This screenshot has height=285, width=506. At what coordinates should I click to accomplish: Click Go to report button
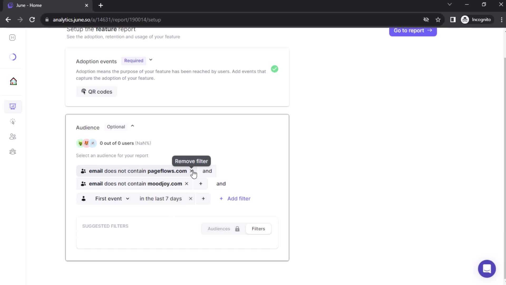[x=413, y=31]
